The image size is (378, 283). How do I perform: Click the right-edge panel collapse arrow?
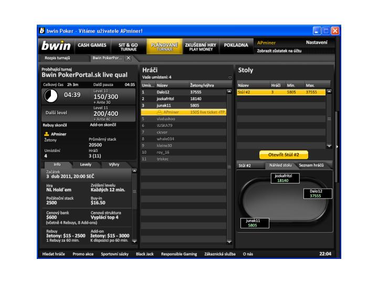click(x=337, y=147)
